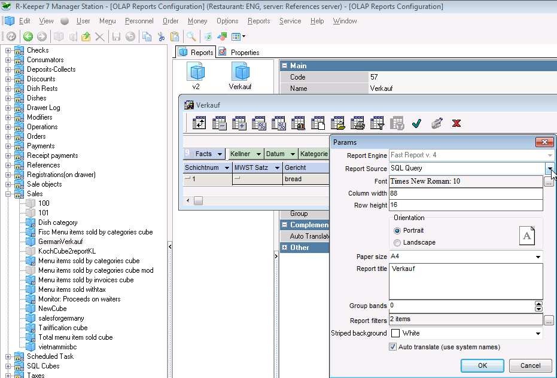Click the Cancel button in Params dialog

pos(530,365)
